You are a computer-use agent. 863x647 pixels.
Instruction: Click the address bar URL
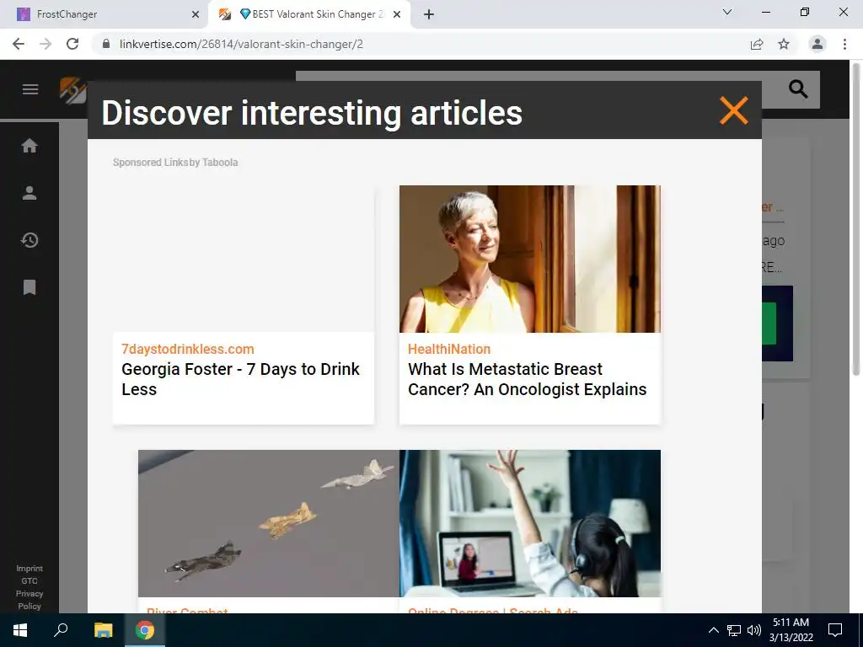(x=241, y=44)
